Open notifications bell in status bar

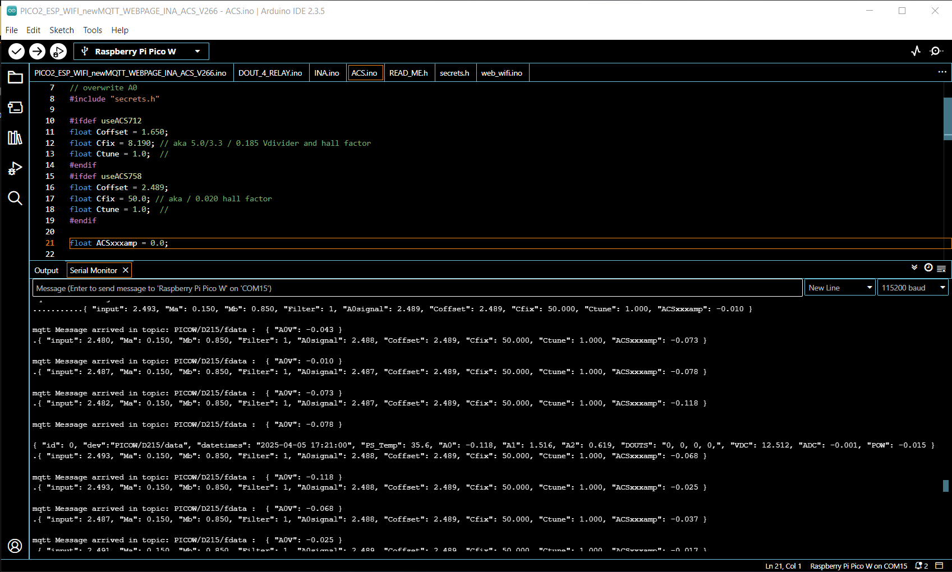(x=921, y=566)
